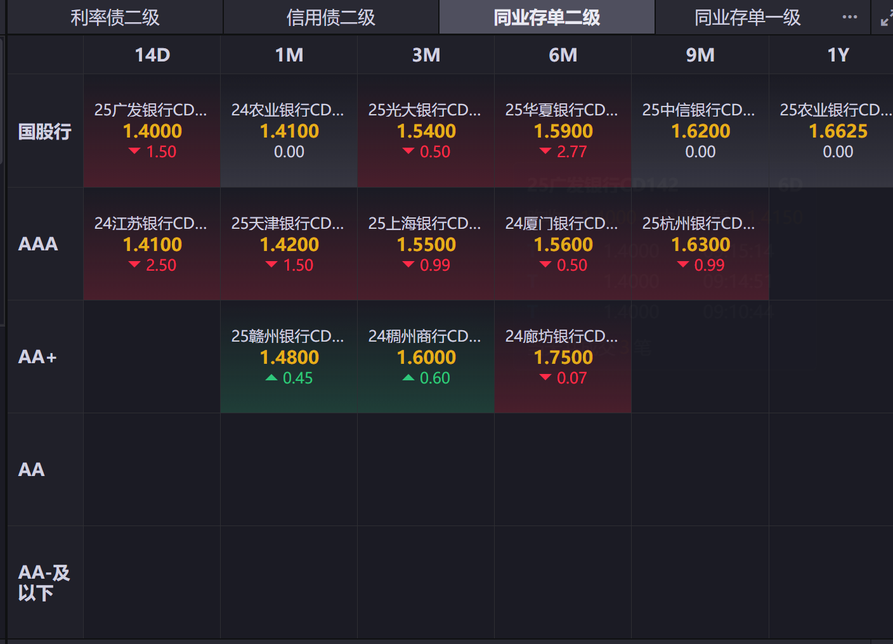Open the 25农业银行CD cell
Viewport: 893px width, 644px height.
(831, 131)
